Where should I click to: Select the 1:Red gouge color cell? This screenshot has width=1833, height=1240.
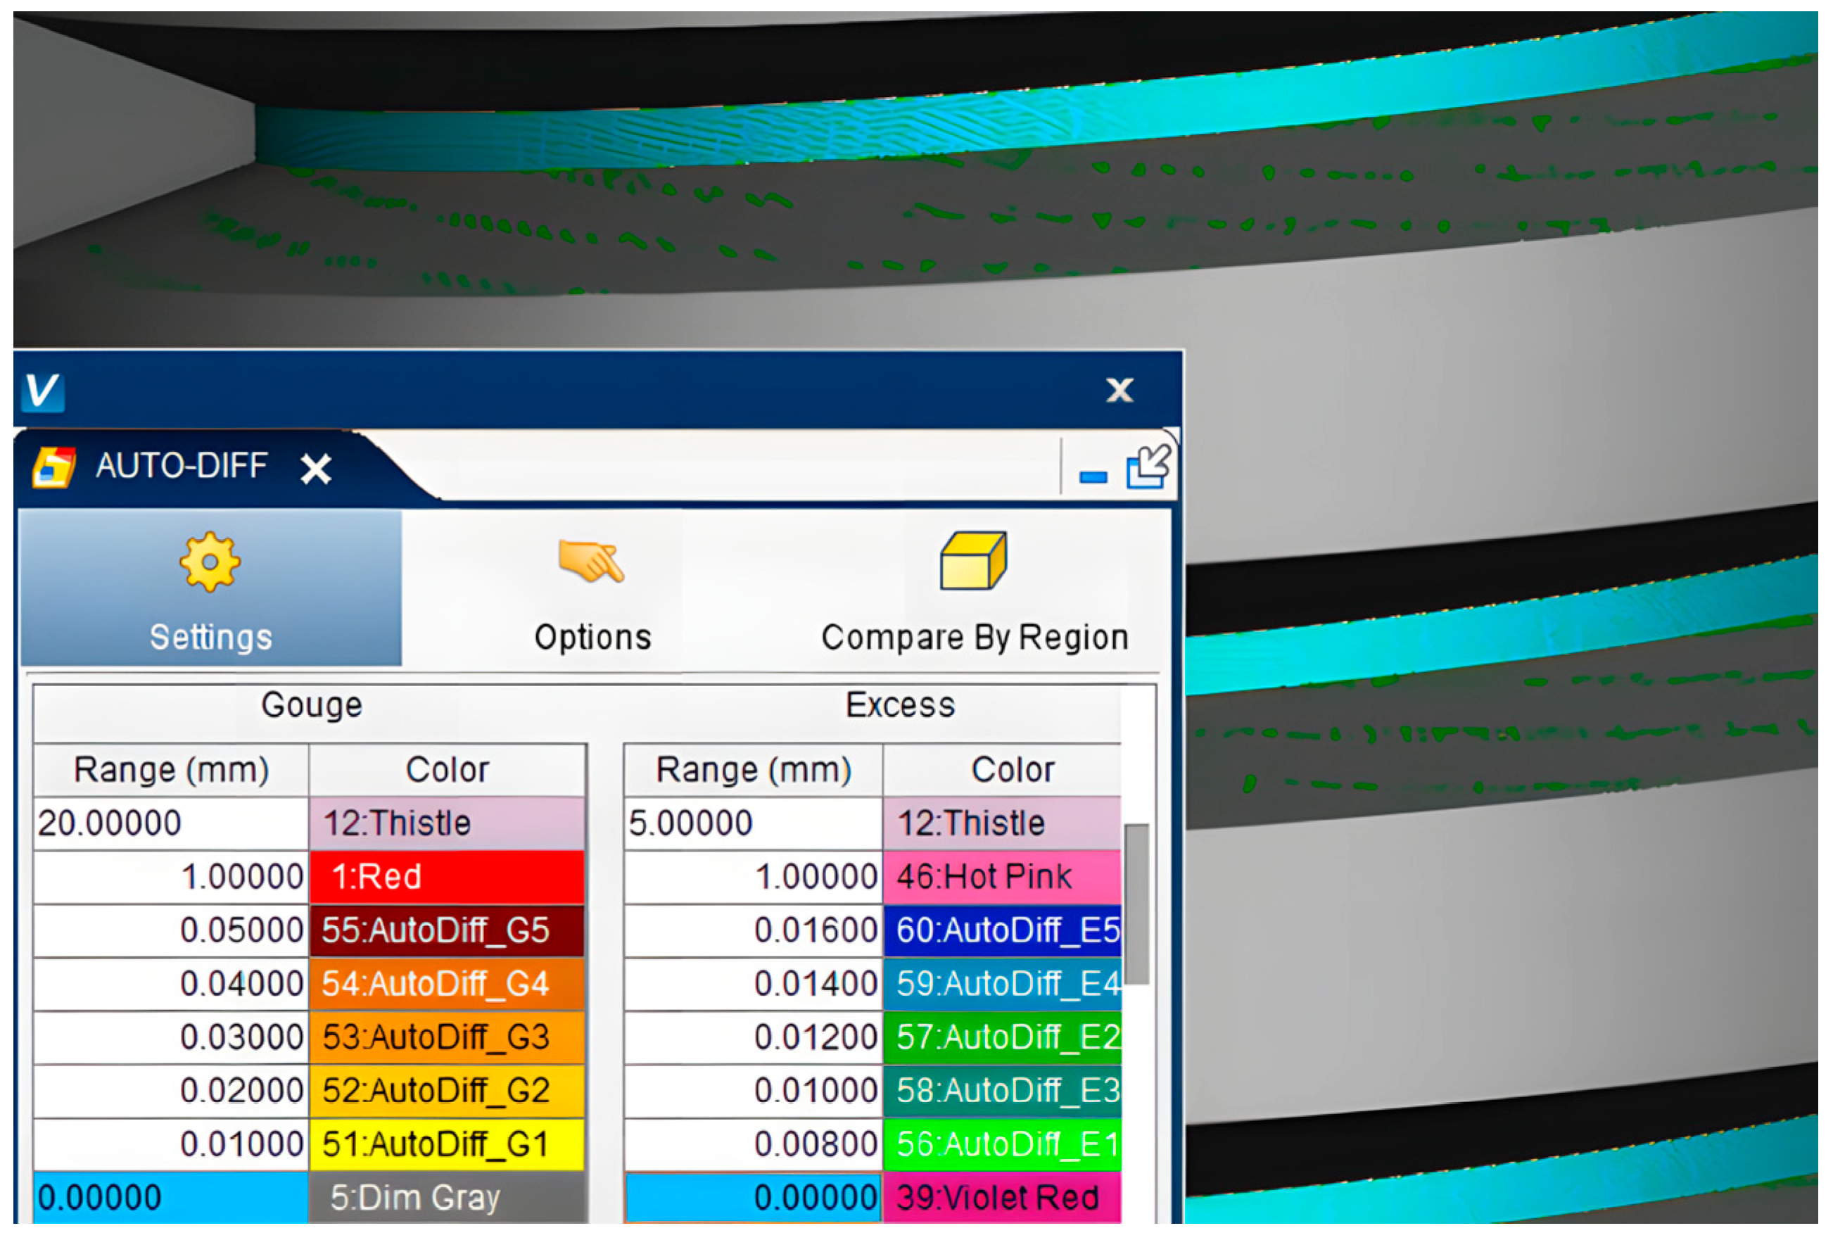(x=446, y=876)
